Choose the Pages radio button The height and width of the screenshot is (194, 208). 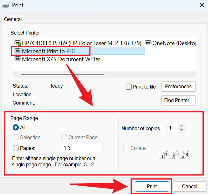(16, 148)
